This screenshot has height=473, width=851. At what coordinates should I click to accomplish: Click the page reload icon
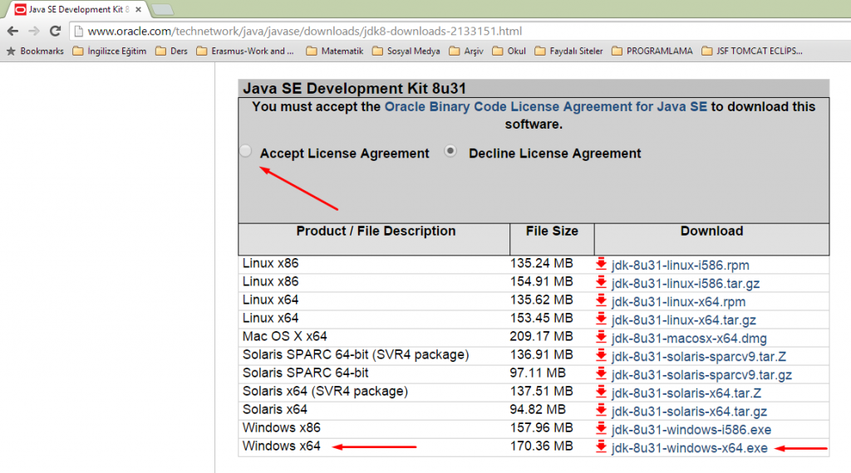tap(55, 32)
